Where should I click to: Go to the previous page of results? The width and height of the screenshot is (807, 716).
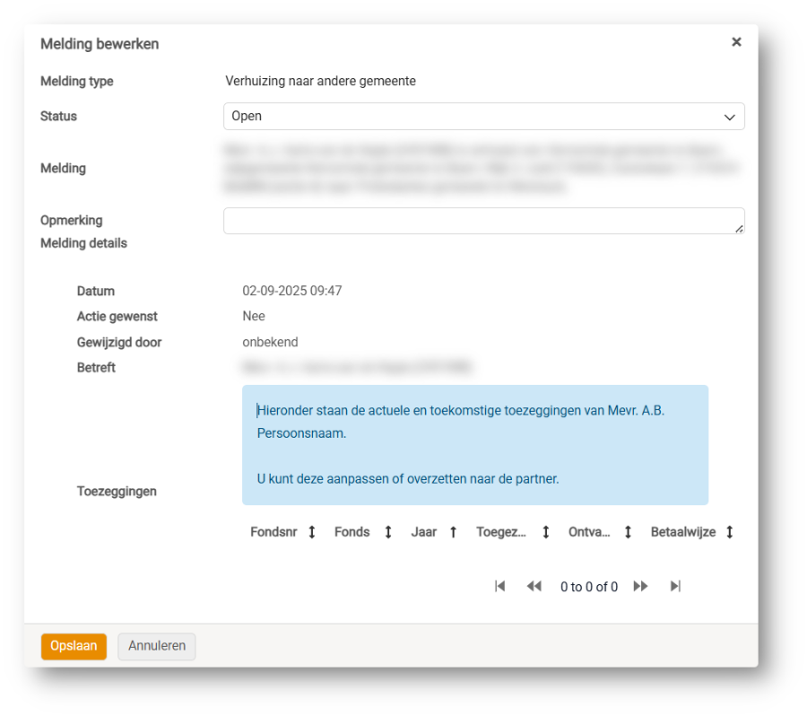(534, 586)
